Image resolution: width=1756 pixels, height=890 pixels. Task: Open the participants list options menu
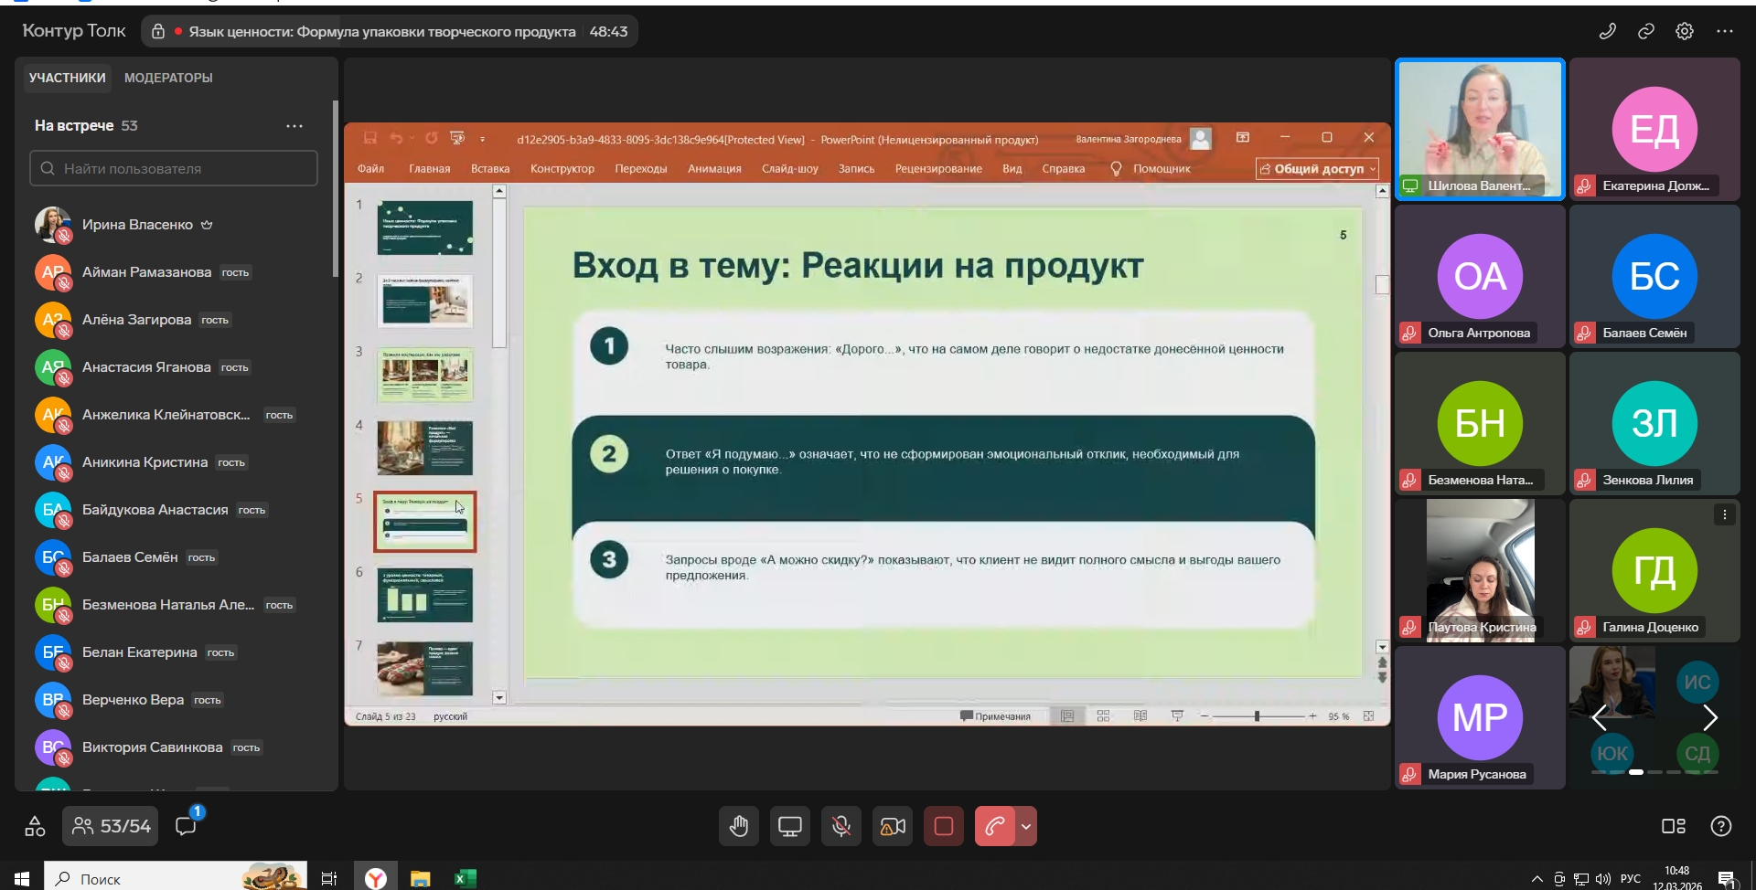[294, 126]
